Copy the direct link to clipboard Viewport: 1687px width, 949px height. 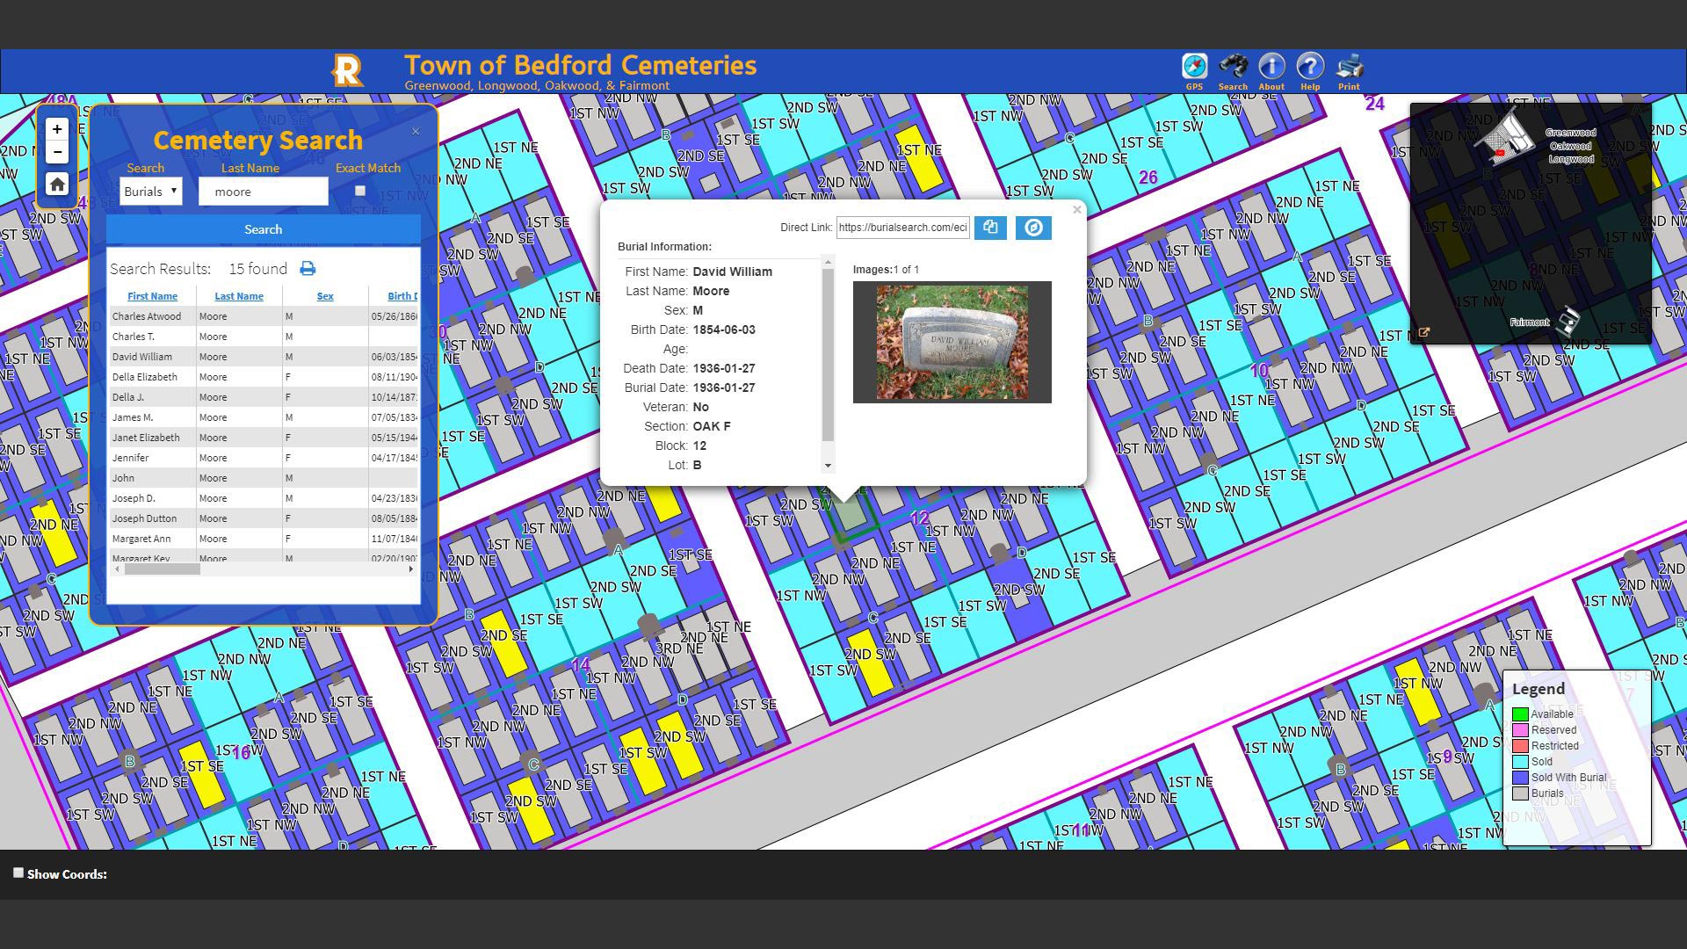pyautogui.click(x=990, y=228)
